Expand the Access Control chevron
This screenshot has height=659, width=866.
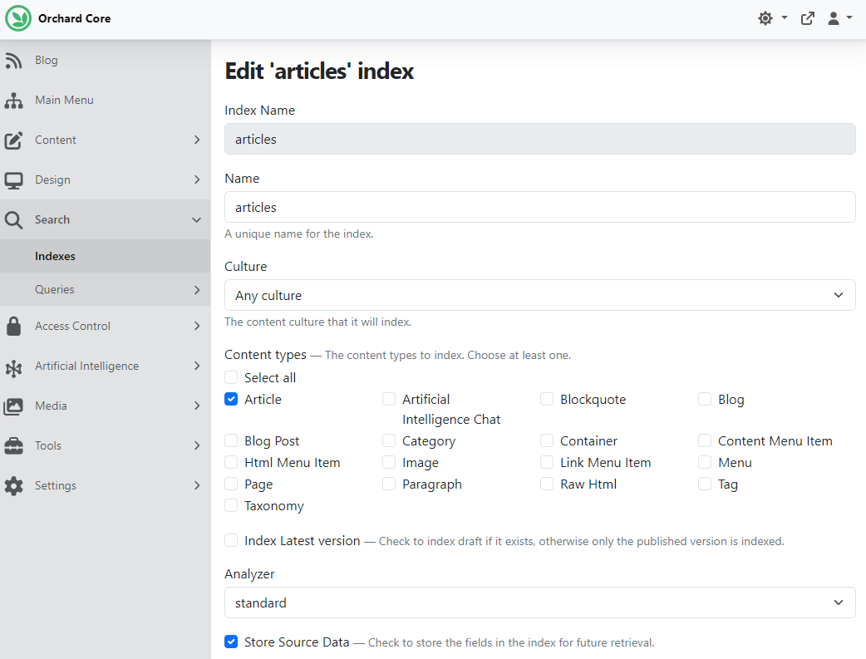tap(197, 326)
